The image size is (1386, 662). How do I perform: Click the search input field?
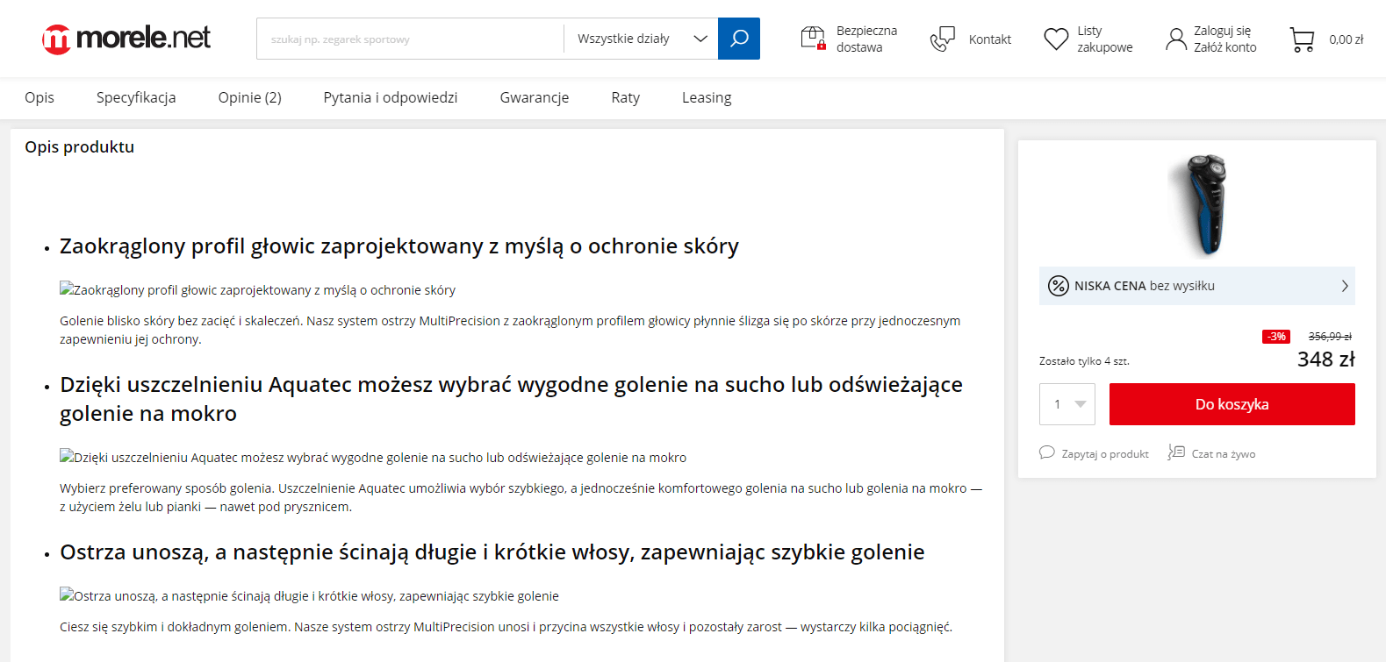click(410, 39)
